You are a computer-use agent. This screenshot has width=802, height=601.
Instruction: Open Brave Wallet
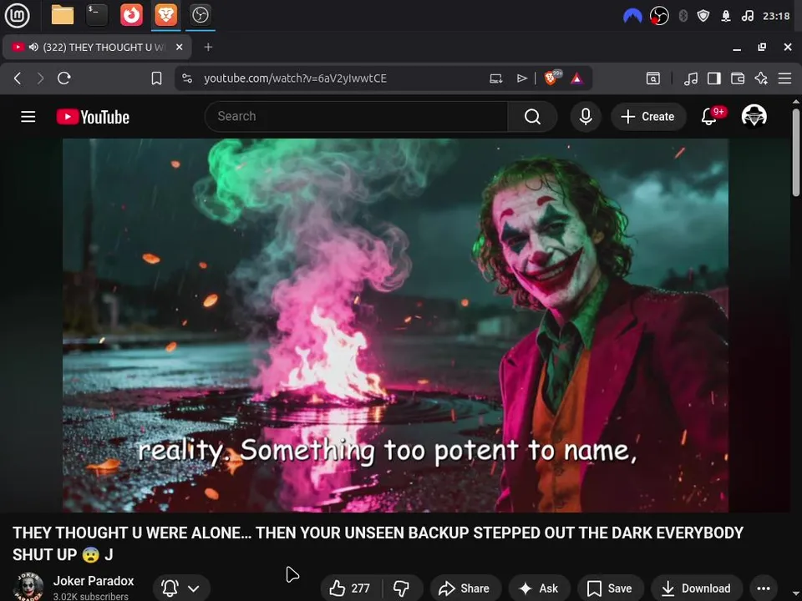(738, 78)
